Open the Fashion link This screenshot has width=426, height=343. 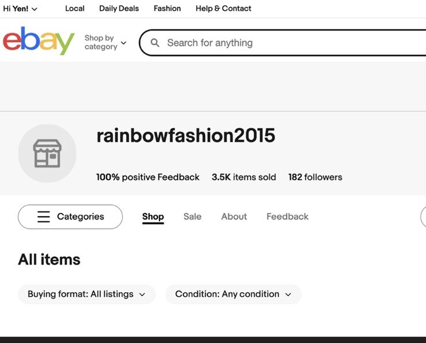167,9
